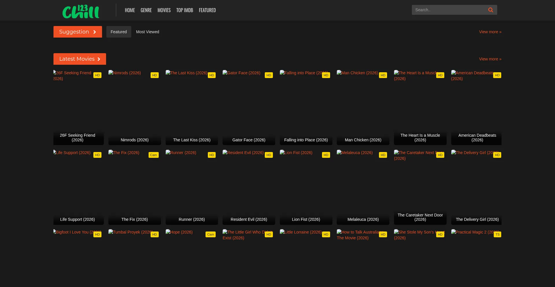This screenshot has height=287, width=555.
Task: Click the HD badge on Lion Fist
Action: pyautogui.click(x=326, y=155)
